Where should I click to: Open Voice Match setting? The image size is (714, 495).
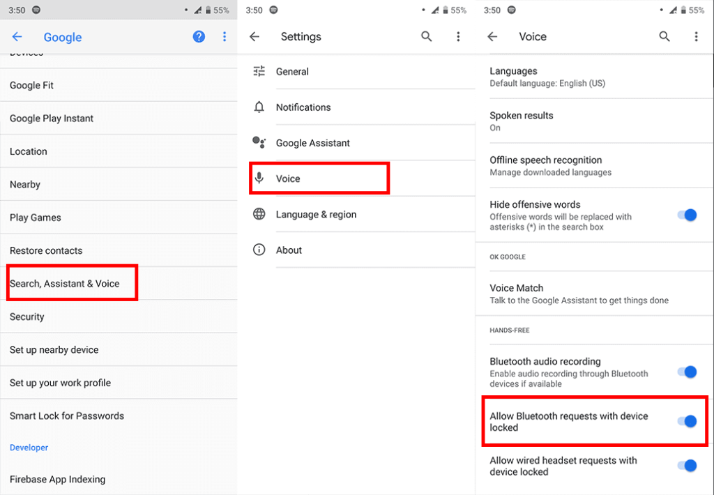pyautogui.click(x=595, y=294)
